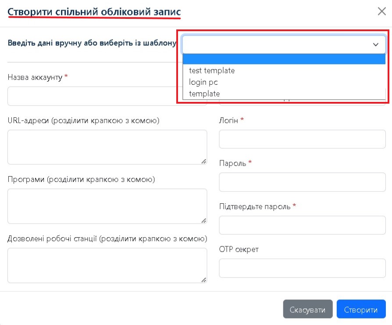Pick the last option named just 'template'
Screen dimensions: 392x325
coord(204,94)
